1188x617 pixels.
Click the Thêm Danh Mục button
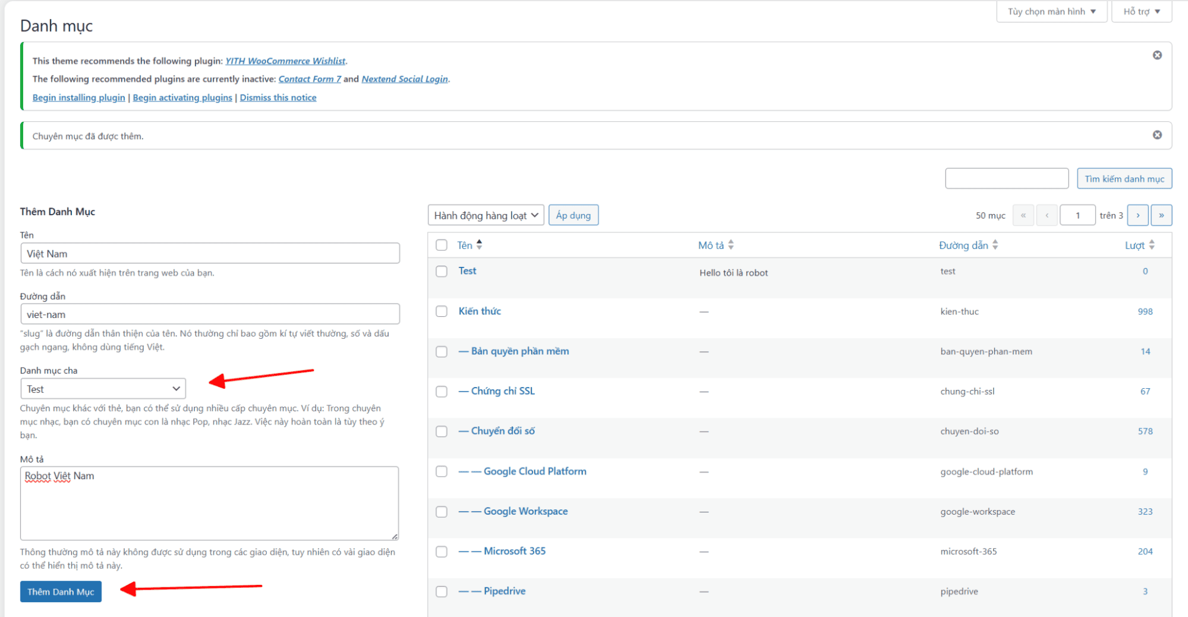click(61, 591)
